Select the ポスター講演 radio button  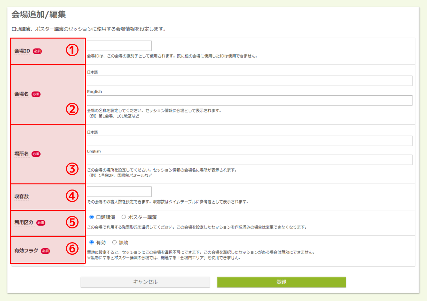[124, 216]
